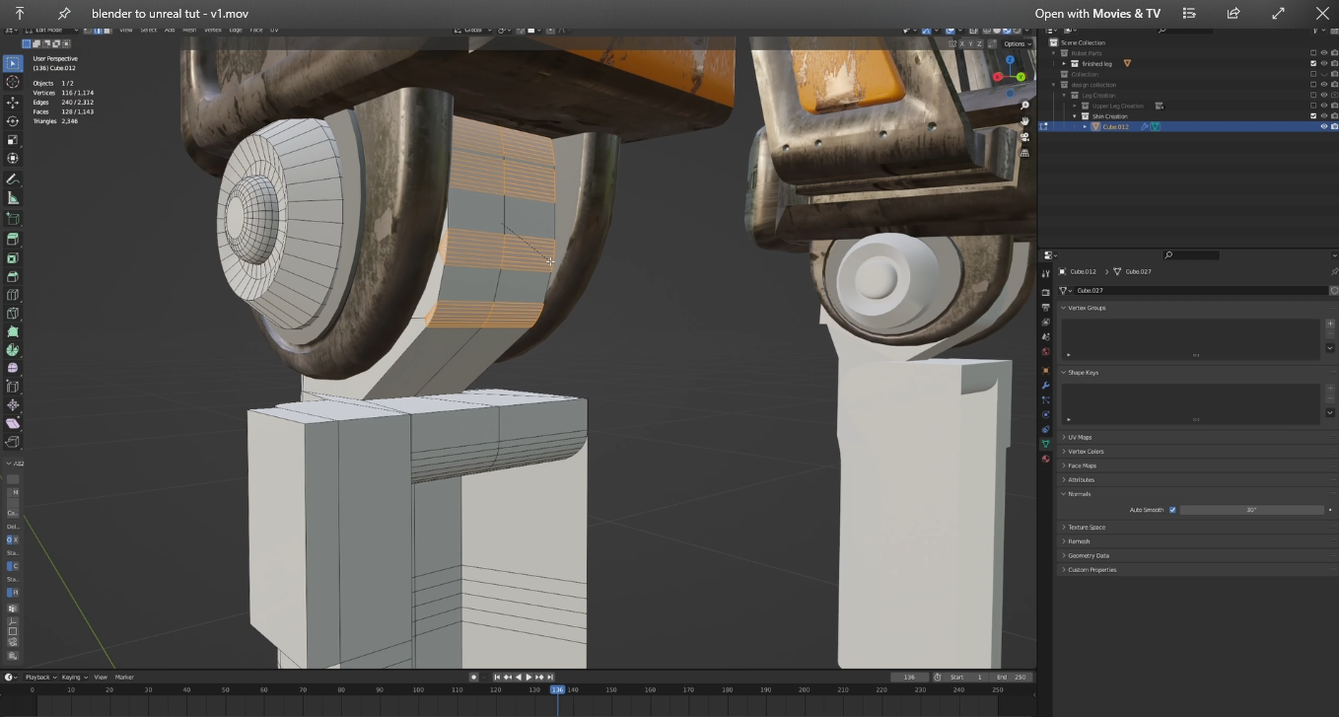The width and height of the screenshot is (1339, 717).
Task: Enable the finished leg collection checkbox
Action: [x=1313, y=62]
